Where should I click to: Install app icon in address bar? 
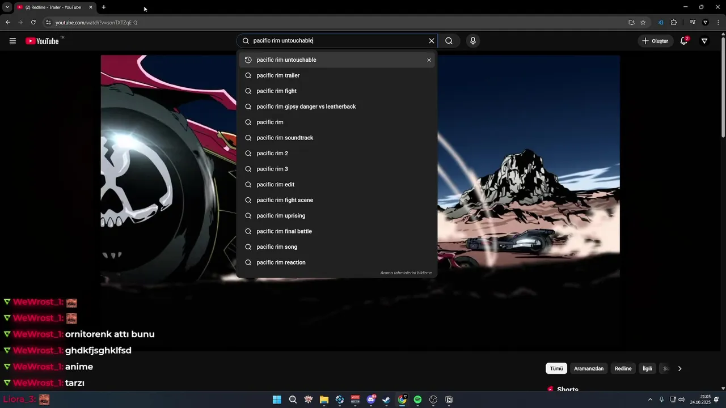[x=631, y=23]
